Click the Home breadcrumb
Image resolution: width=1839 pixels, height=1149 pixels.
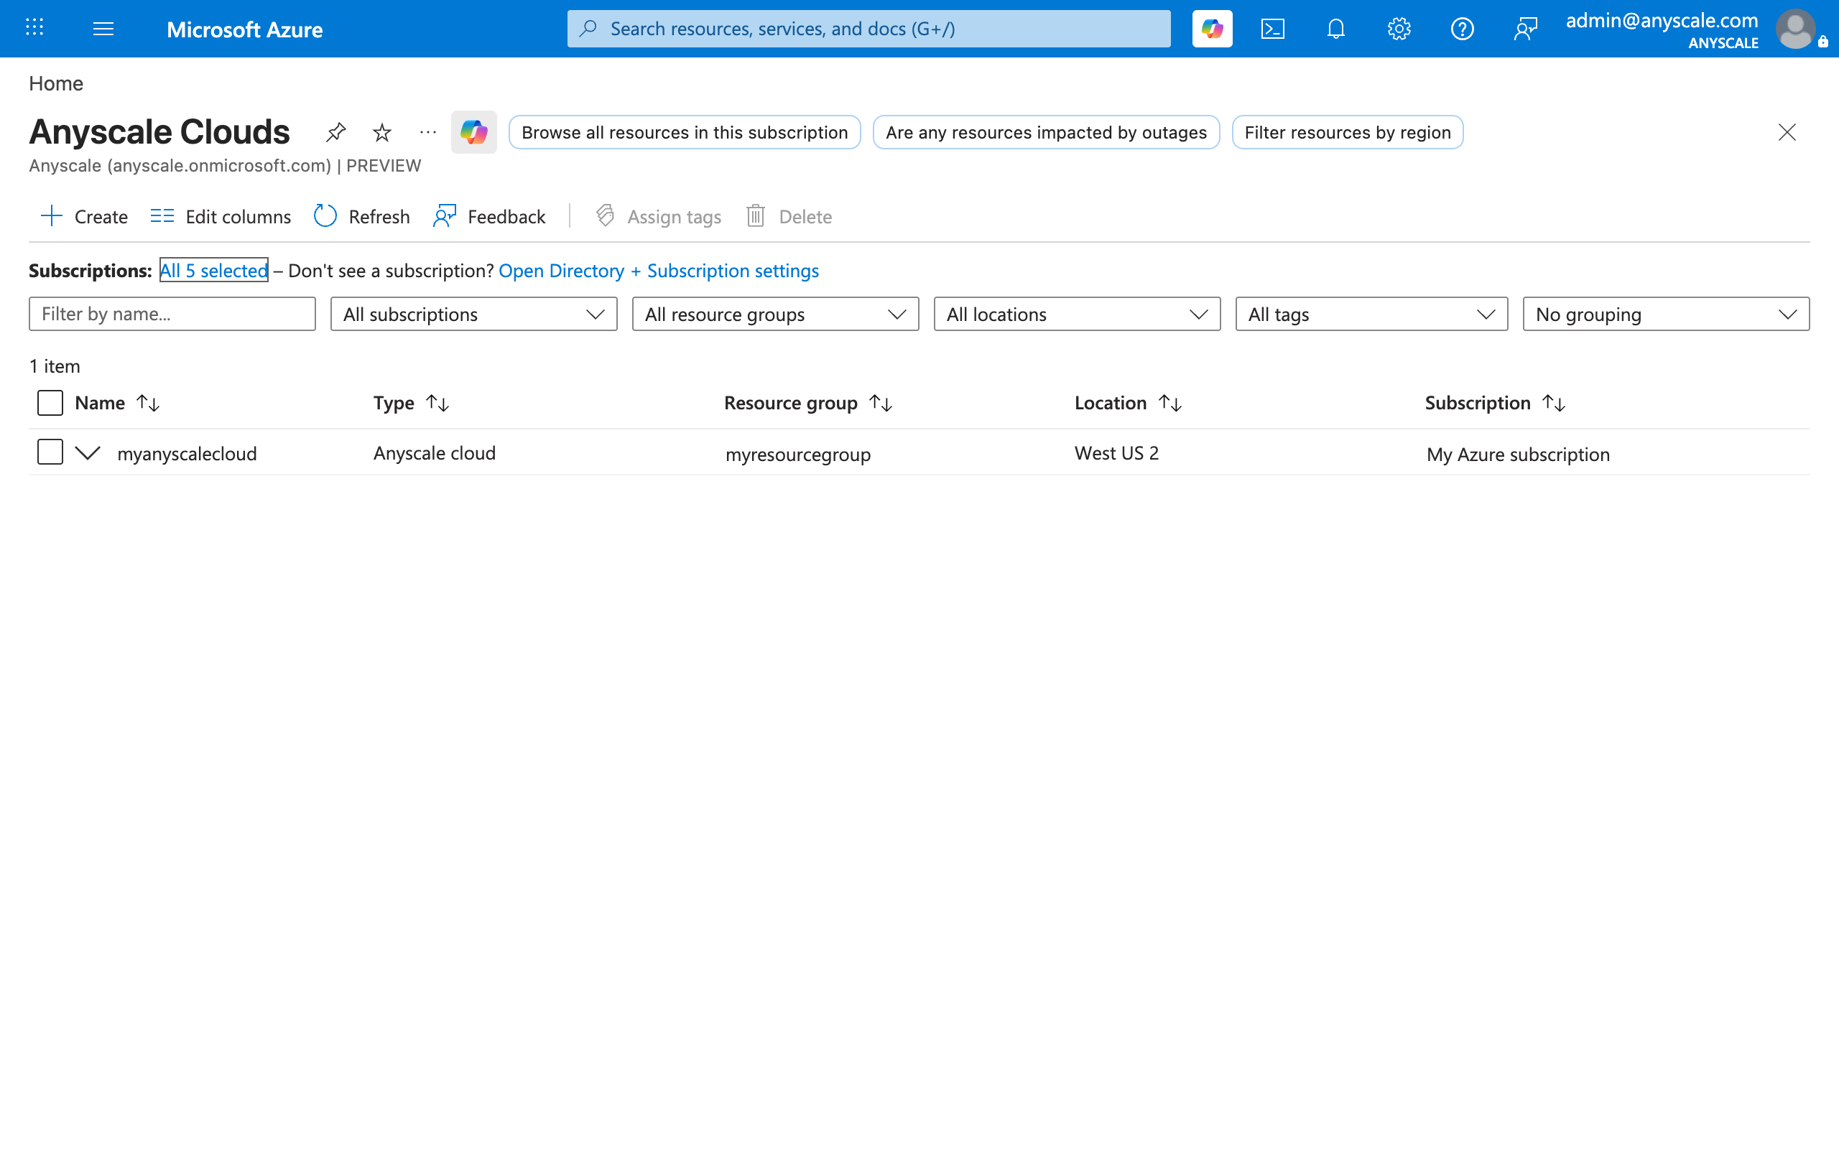click(56, 83)
